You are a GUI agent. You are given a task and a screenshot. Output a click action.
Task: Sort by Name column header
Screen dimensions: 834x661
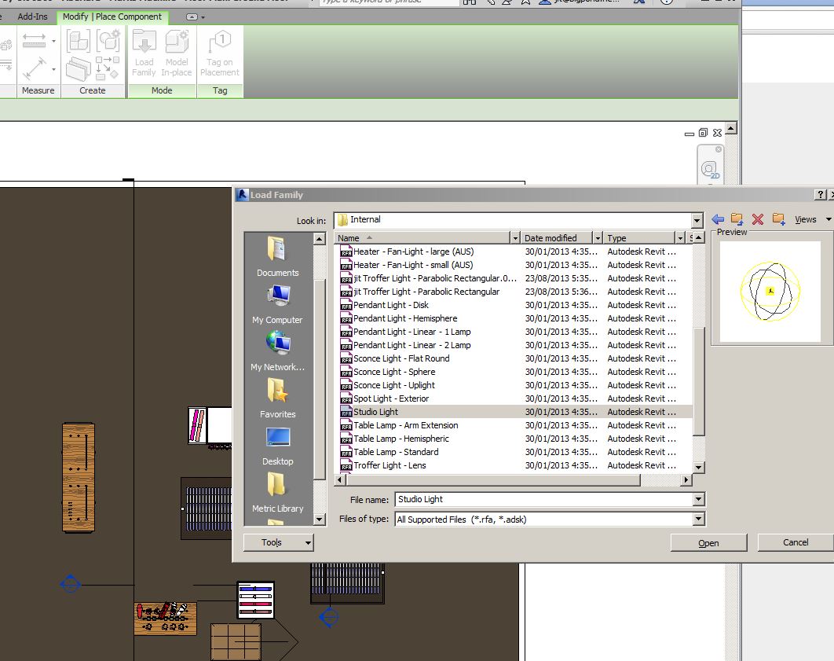coord(422,237)
